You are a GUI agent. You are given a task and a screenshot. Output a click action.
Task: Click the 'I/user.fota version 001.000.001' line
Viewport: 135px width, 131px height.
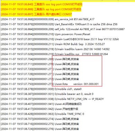pos(50,84)
